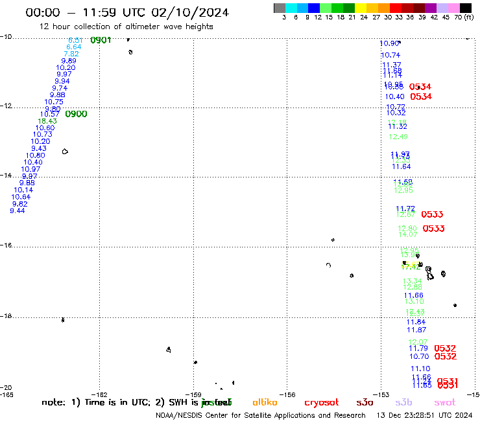Select the yellow legend color swatch
This screenshot has width=480, height=421.
(x=361, y=8)
